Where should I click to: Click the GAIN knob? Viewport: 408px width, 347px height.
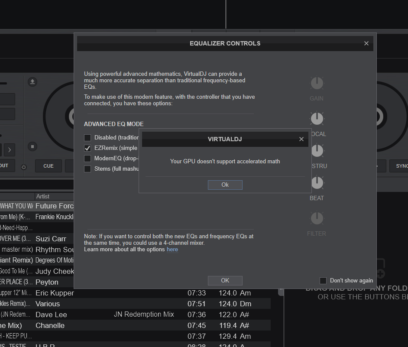[317, 83]
